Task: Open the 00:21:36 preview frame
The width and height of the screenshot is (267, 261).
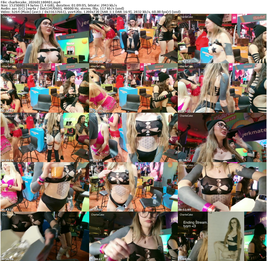Action: (133, 88)
